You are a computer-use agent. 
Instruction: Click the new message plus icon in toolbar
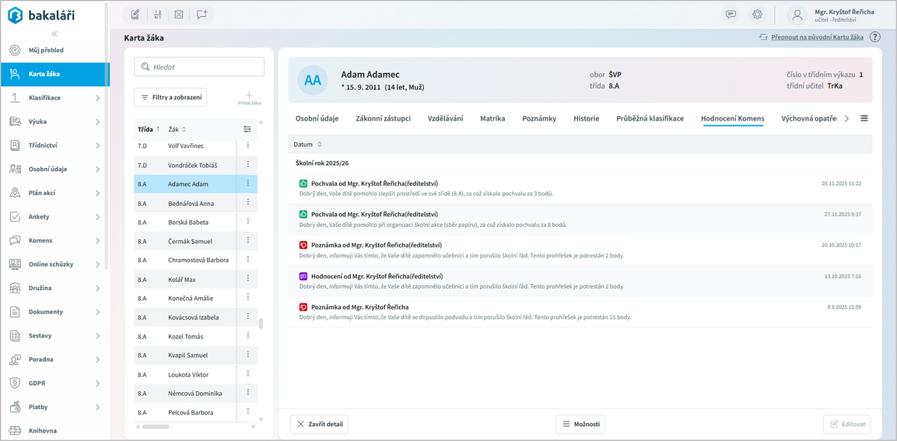(x=201, y=15)
